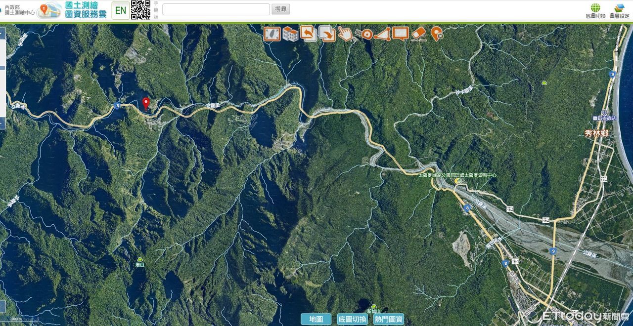Click the red map pin marker
Screen dimensions: 633x326
click(x=145, y=103)
